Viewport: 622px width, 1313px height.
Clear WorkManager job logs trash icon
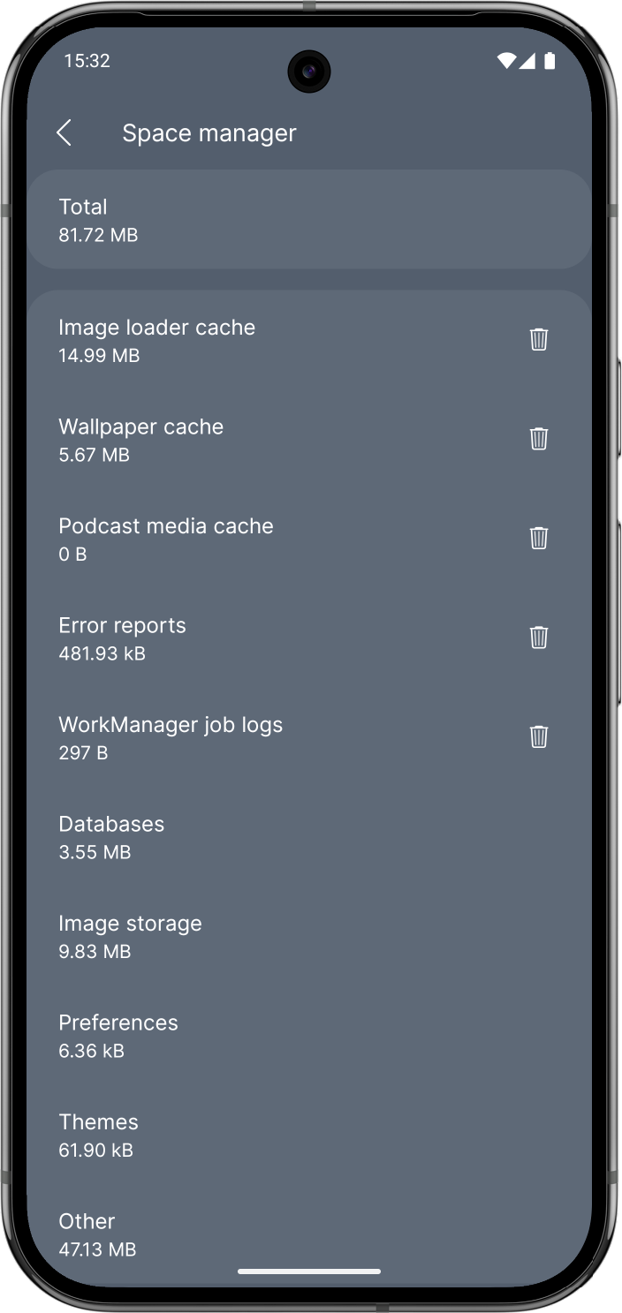click(x=539, y=736)
